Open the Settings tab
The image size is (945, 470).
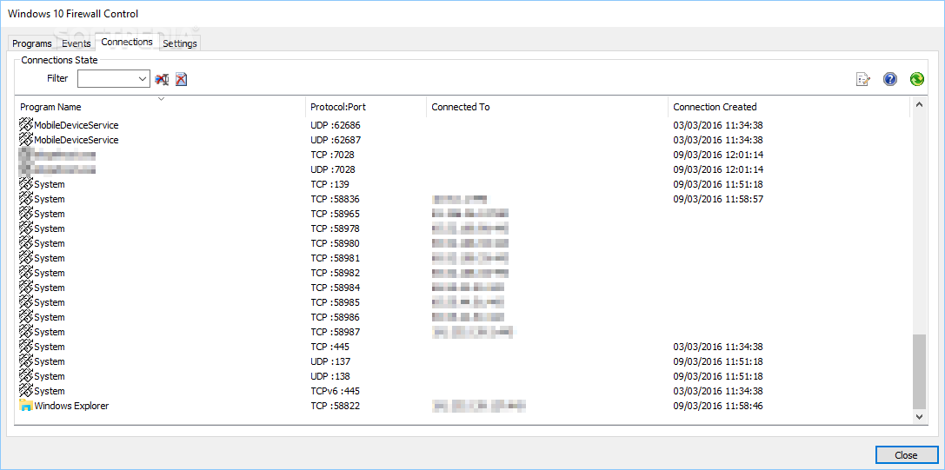tap(180, 43)
